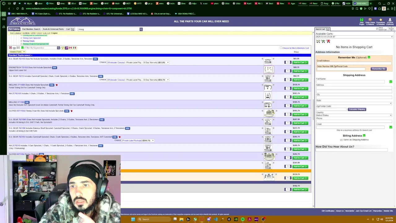Click the Calculate Shipping button
Screen dimensions: 396x223
pyautogui.click(x=357, y=109)
